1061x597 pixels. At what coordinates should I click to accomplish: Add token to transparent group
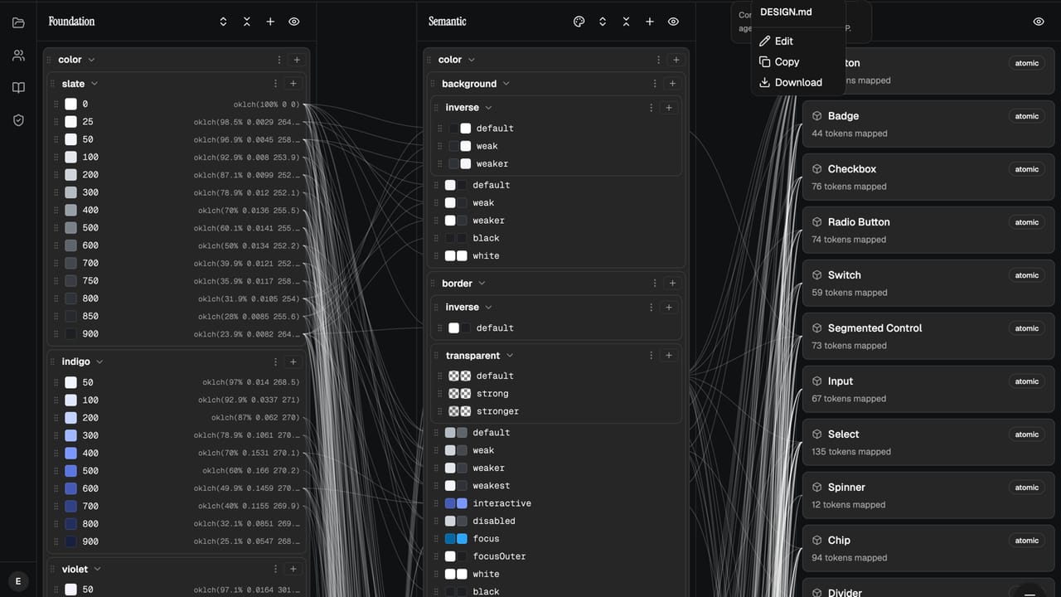[x=669, y=356]
